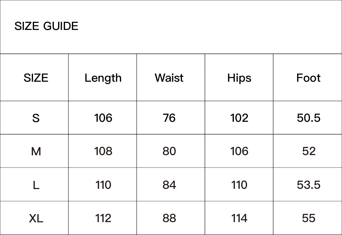Select the Waist value 84 for size L

169,185
